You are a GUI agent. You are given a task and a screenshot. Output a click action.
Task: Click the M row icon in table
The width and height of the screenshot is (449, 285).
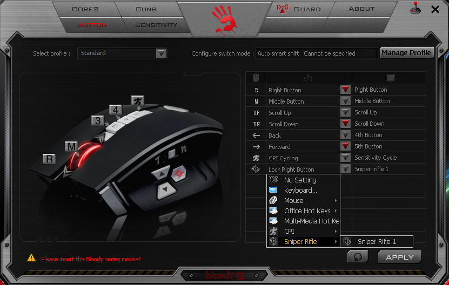tap(256, 101)
